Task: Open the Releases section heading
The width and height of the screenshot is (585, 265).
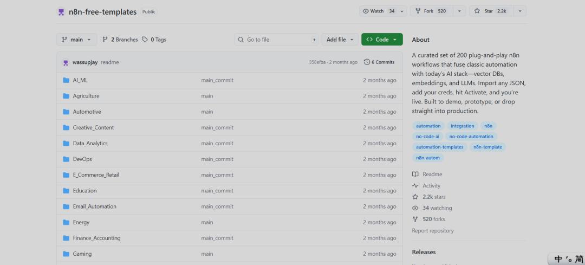Action: coord(424,253)
